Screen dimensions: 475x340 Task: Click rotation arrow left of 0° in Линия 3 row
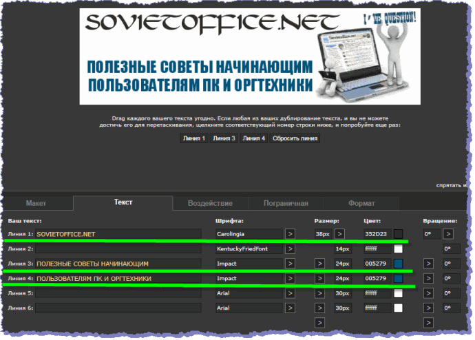pyautogui.click(x=428, y=264)
